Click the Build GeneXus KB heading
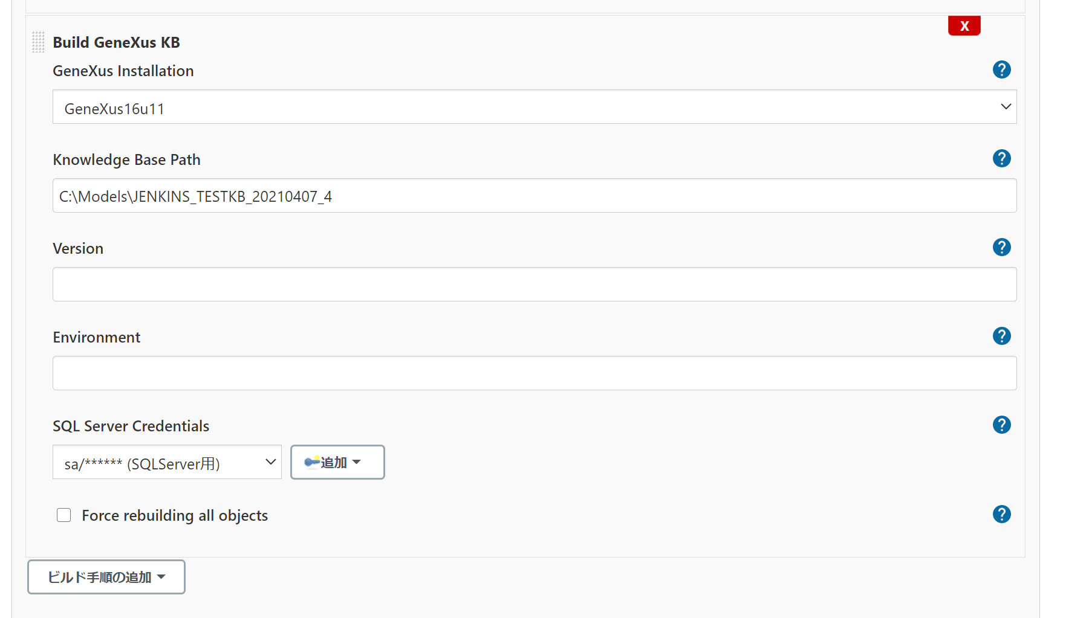The image size is (1086, 618). click(x=116, y=42)
